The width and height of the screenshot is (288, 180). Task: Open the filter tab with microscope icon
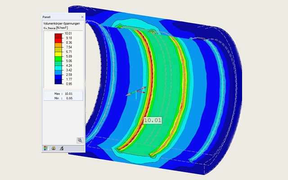tap(62, 148)
